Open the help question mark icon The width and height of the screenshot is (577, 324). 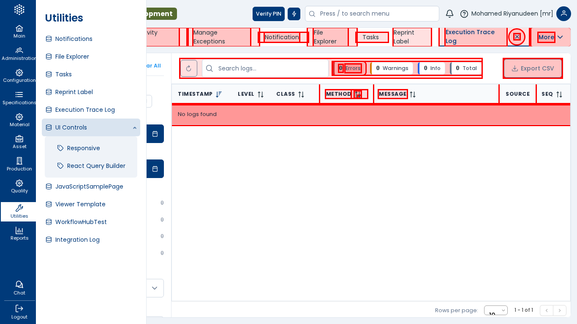coord(464,14)
